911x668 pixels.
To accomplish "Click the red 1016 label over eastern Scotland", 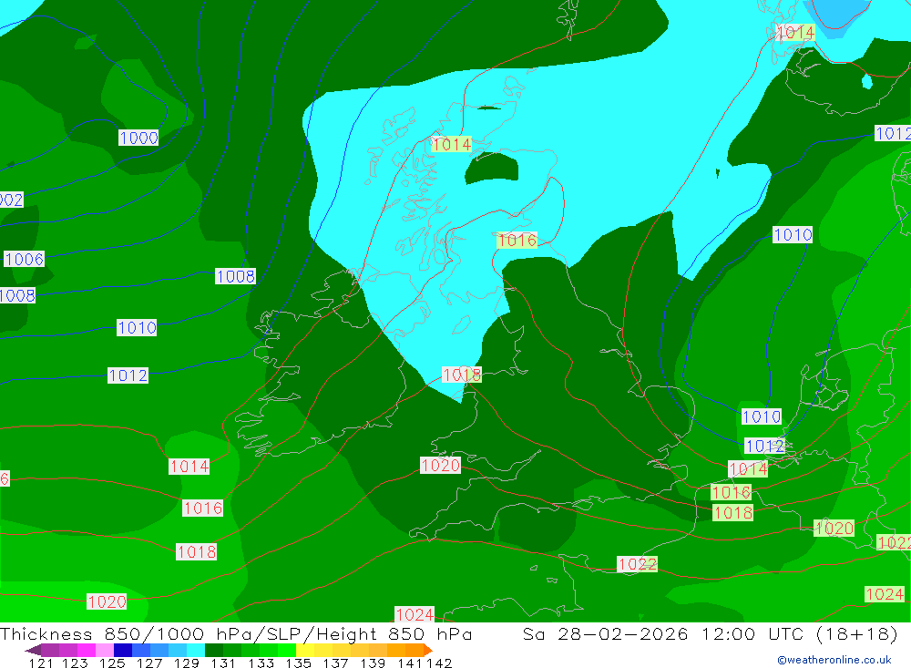I will pyautogui.click(x=517, y=240).
